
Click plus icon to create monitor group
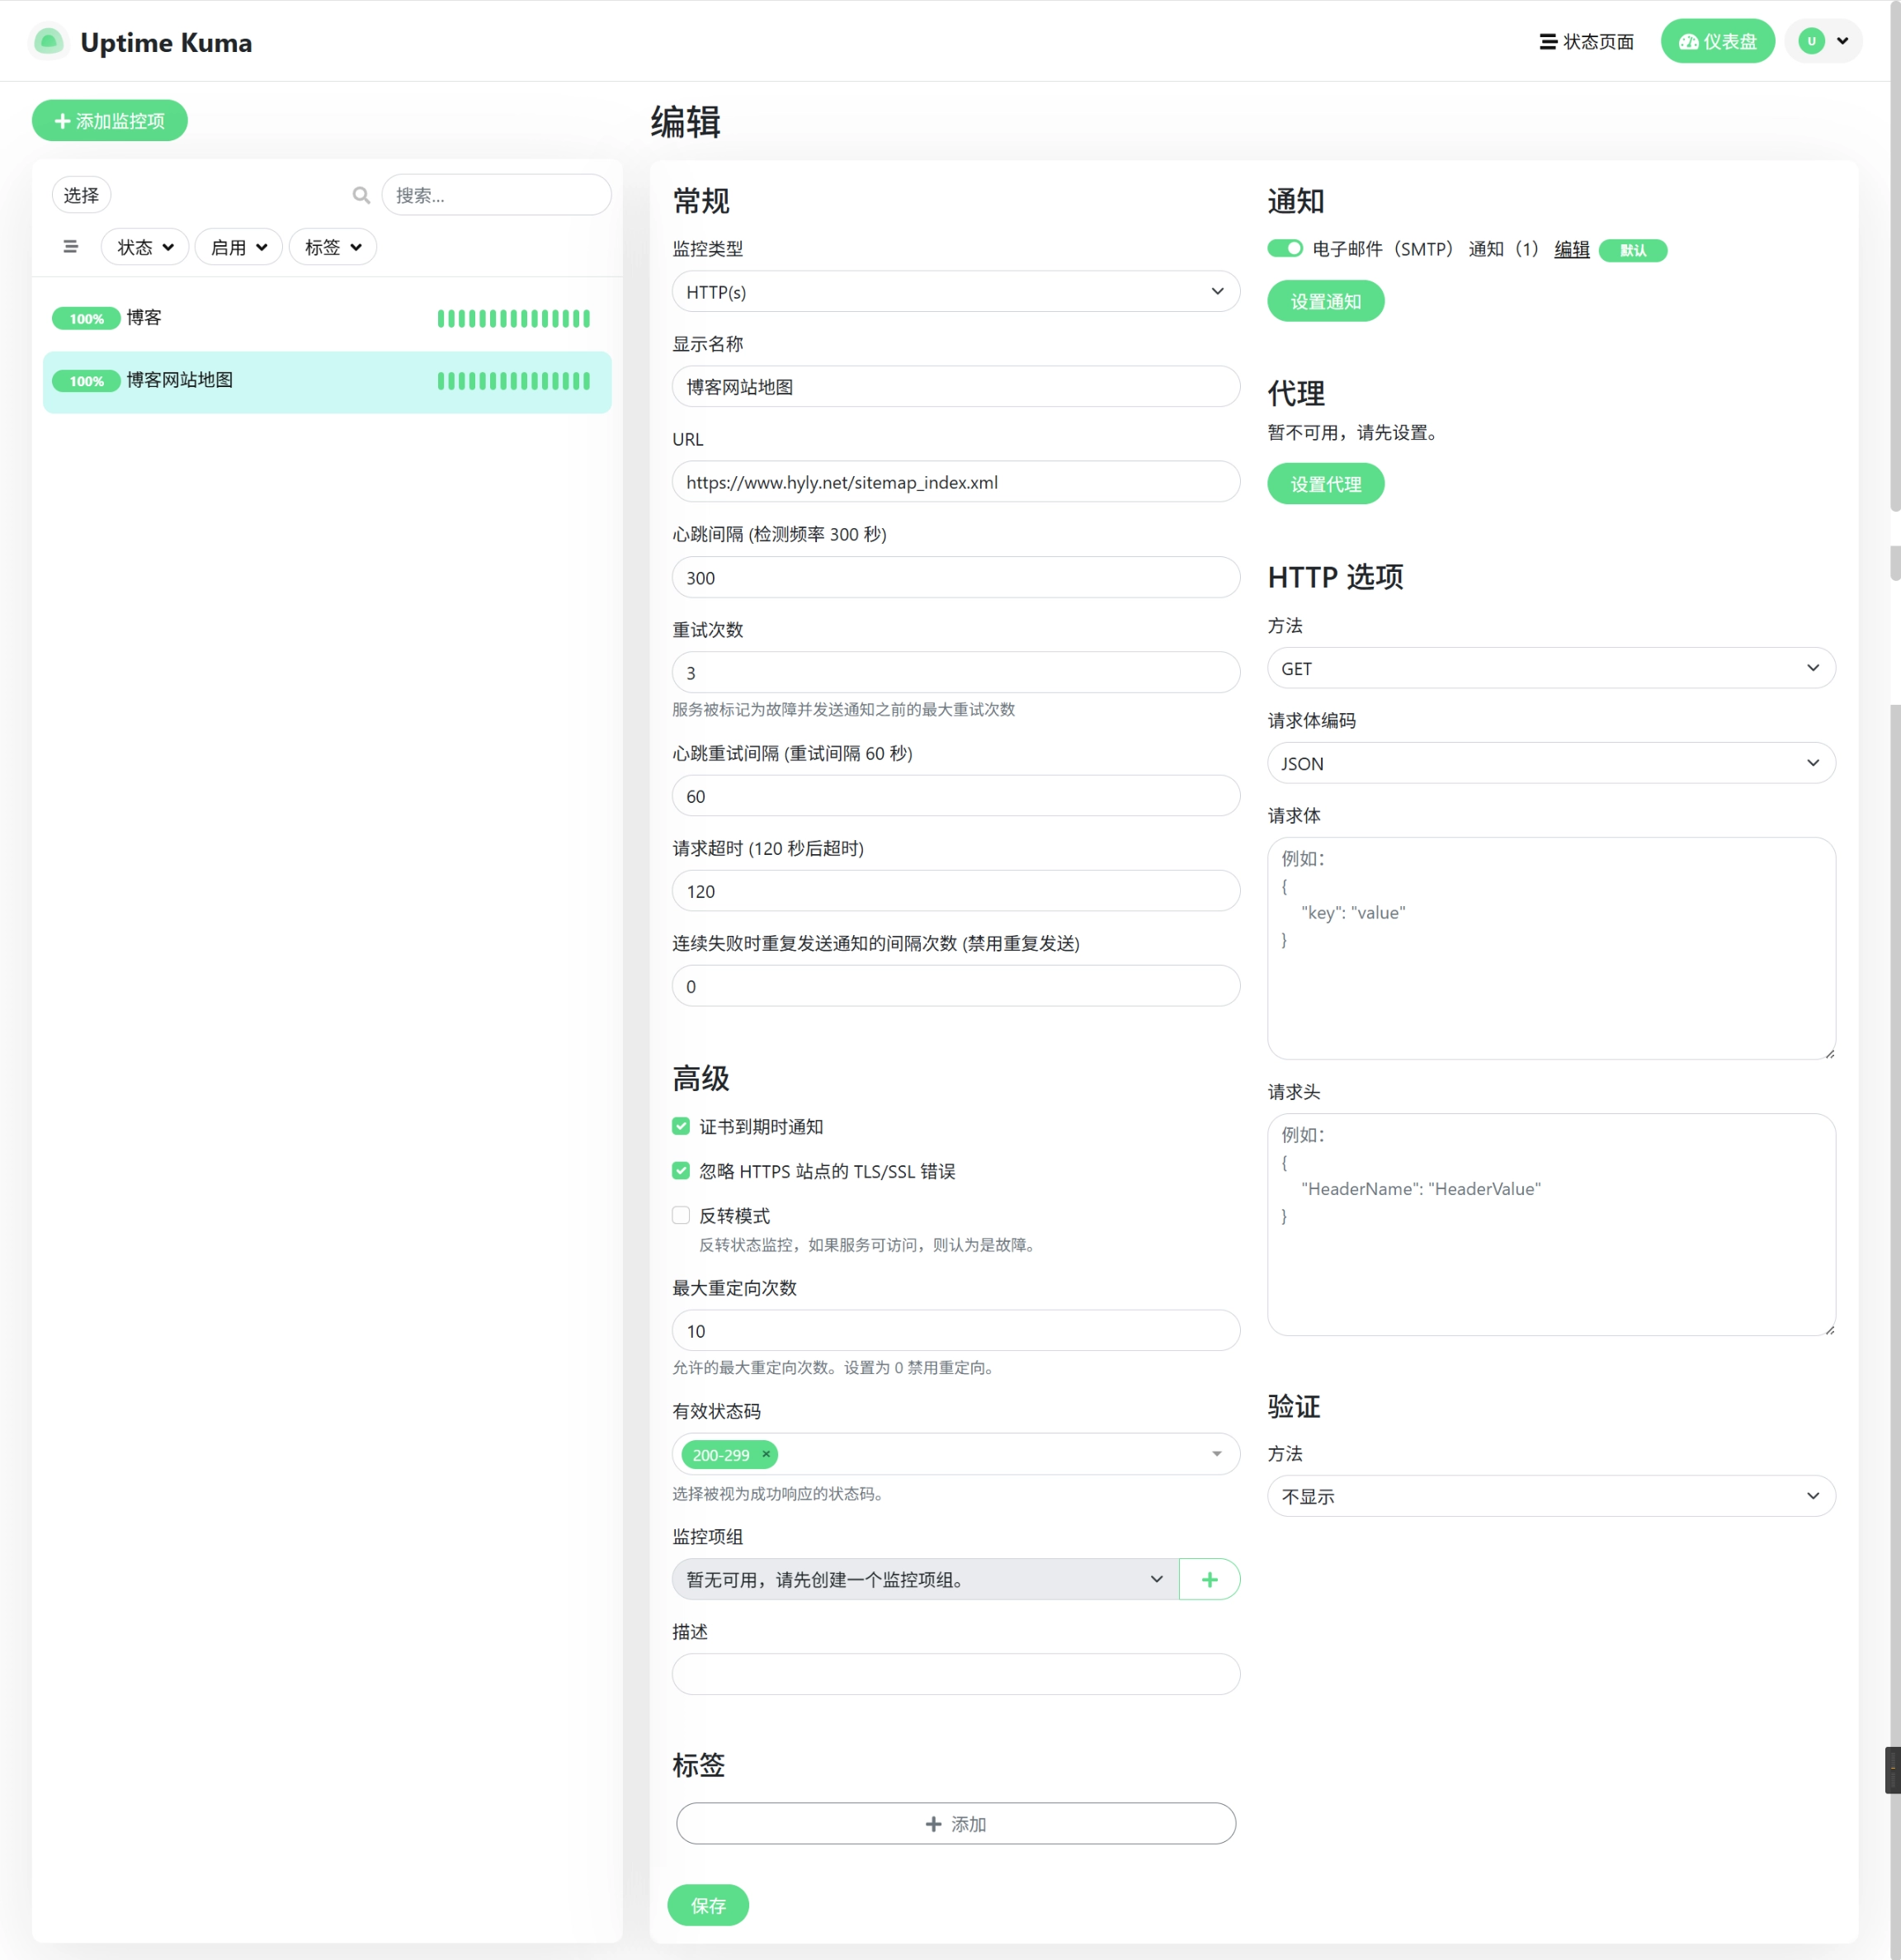(x=1209, y=1579)
